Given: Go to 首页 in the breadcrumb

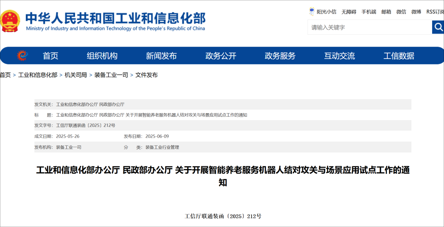Looking at the screenshot, I should pos(5,75).
